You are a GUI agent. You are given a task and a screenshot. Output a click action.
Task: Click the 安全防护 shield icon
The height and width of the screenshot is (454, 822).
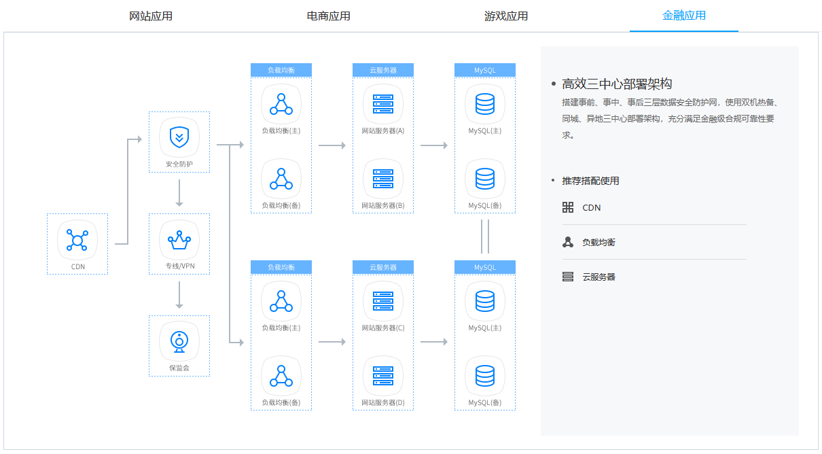pos(178,137)
